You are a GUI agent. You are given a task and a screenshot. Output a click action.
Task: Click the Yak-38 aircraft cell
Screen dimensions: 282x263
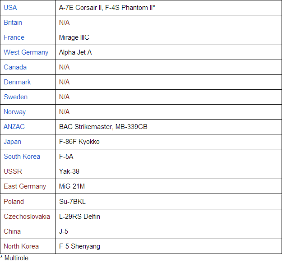pos(69,171)
